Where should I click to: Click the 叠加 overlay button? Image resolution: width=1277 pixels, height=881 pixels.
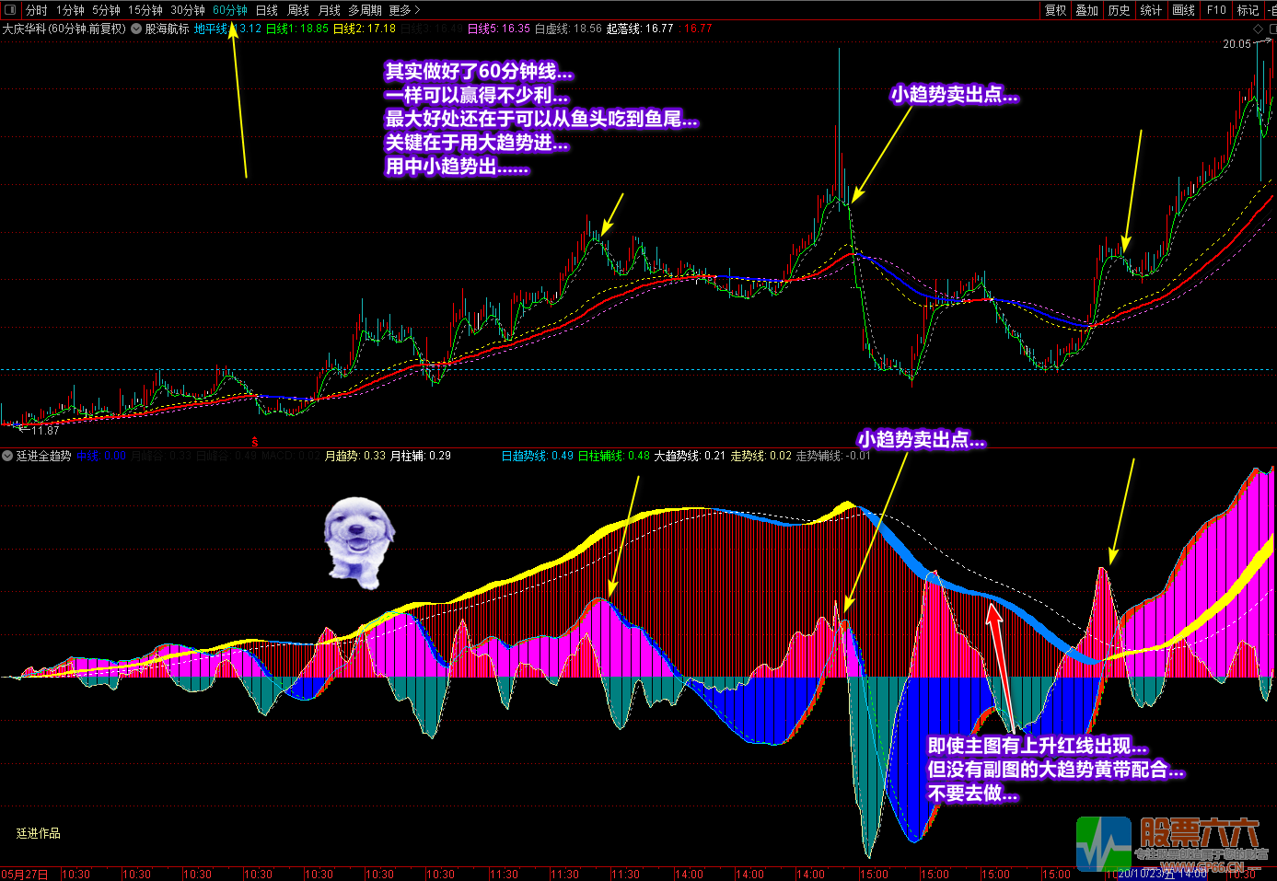[1087, 10]
